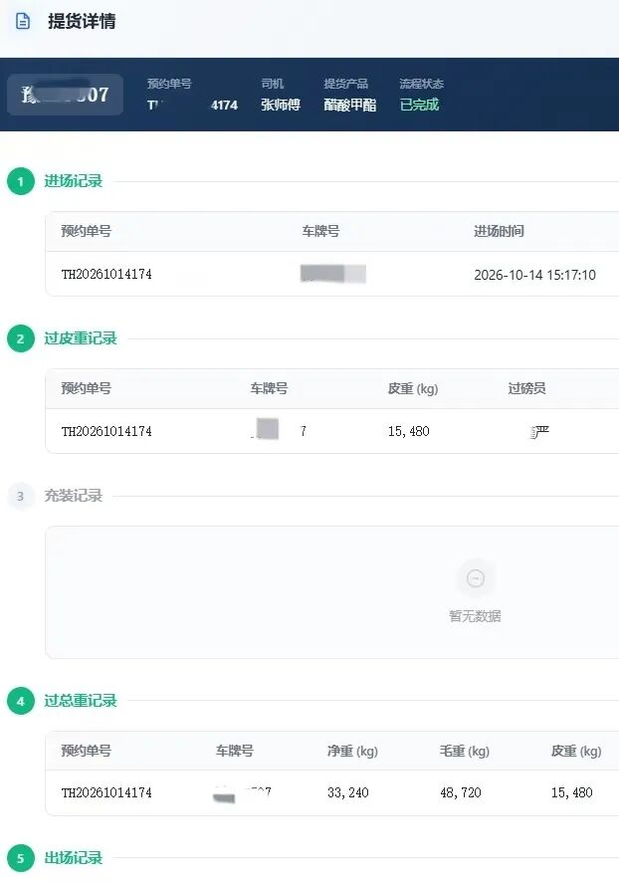Open the 过总重记录 section heading
The height and width of the screenshot is (882, 619).
pos(81,701)
